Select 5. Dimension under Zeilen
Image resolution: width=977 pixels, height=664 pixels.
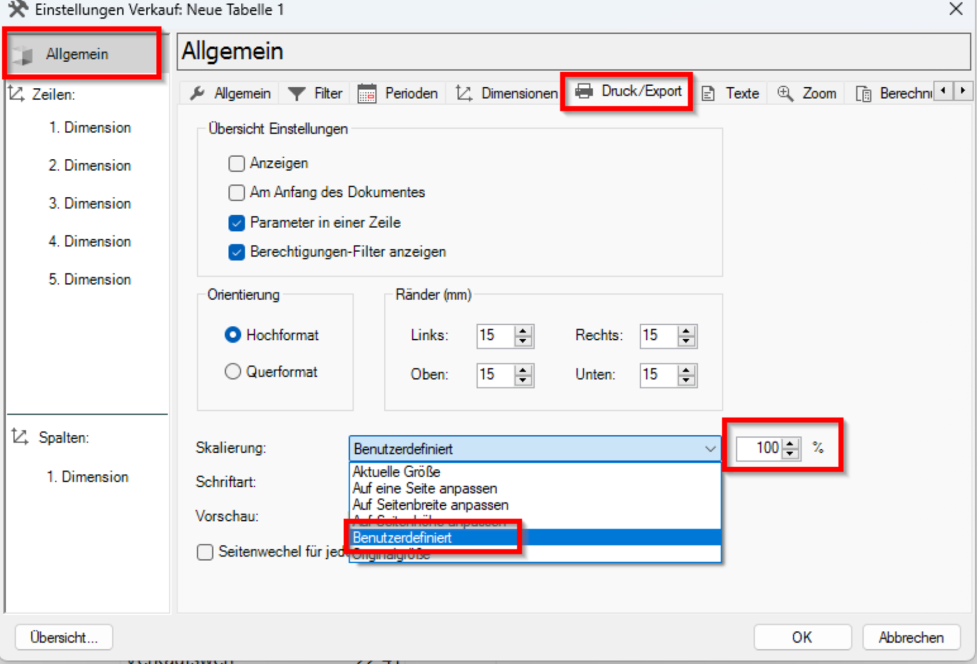tap(90, 279)
